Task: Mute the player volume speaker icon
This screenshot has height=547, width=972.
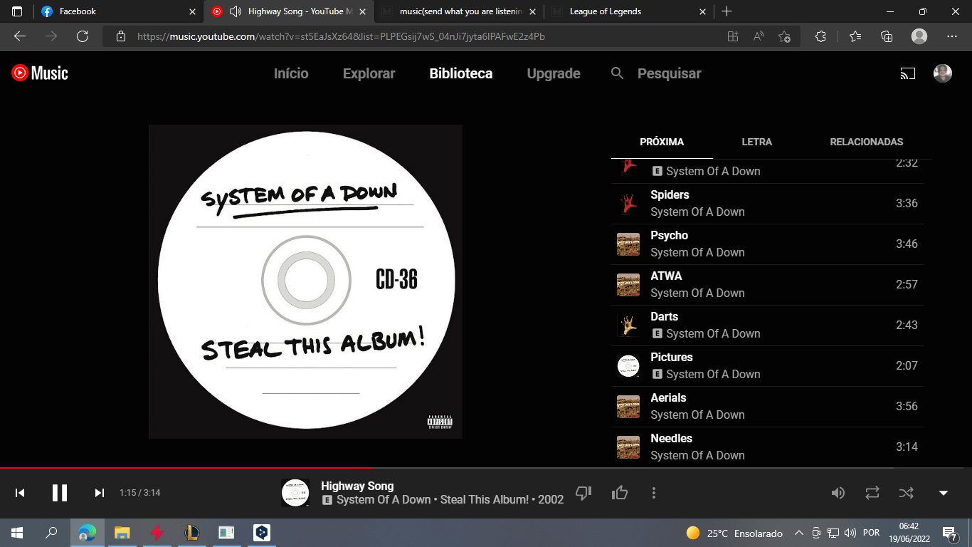Action: pyautogui.click(x=838, y=493)
